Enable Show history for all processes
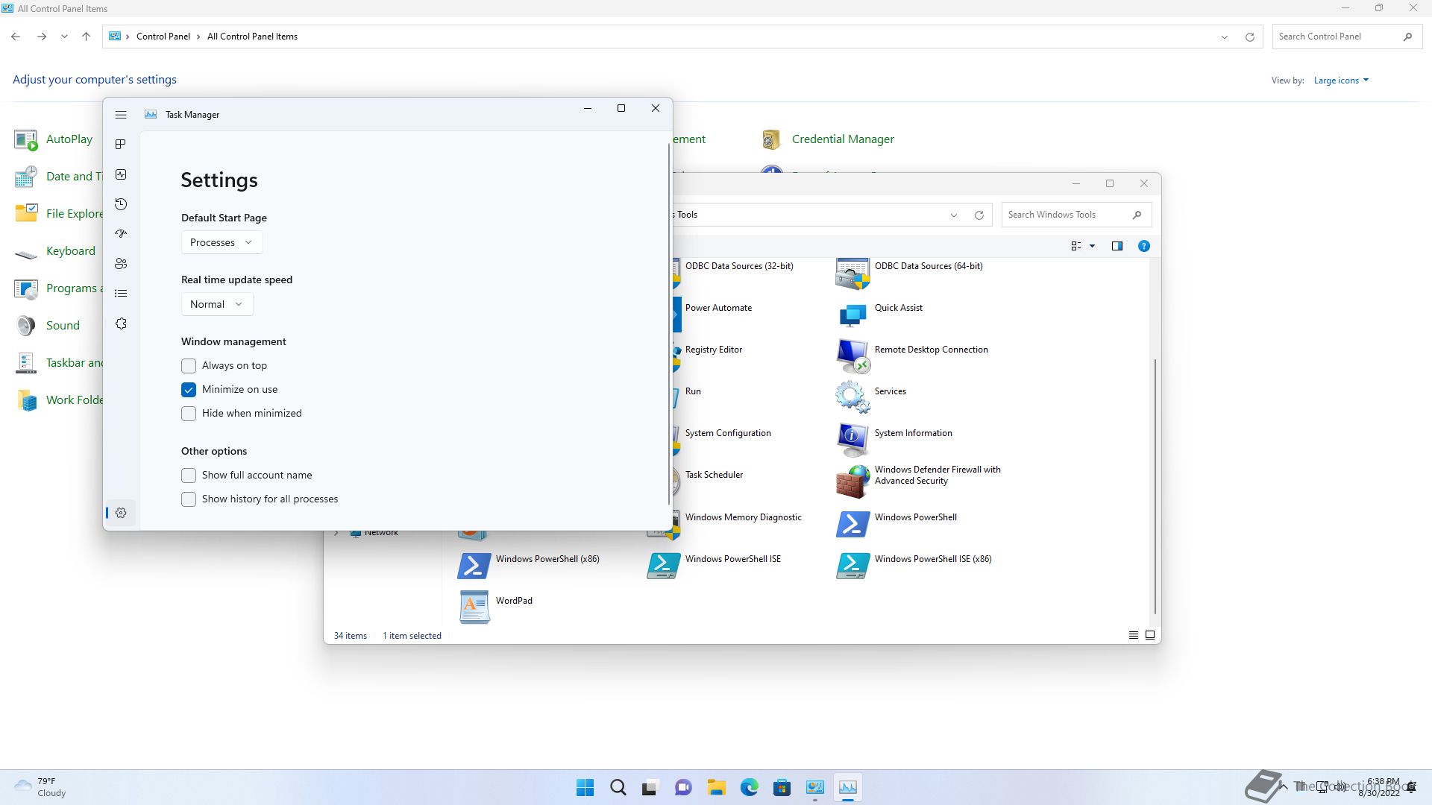Viewport: 1432px width, 805px height. (189, 499)
